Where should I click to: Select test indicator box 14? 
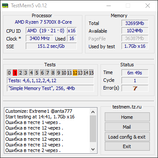tap(86, 73)
